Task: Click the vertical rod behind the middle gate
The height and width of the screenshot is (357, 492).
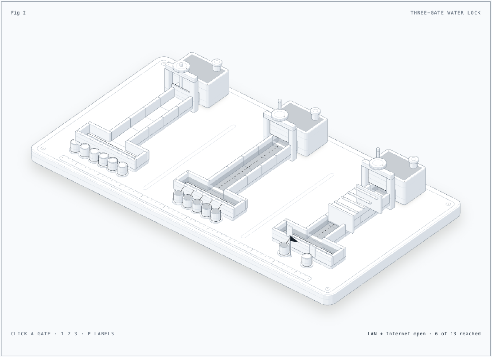Action: 280,105
